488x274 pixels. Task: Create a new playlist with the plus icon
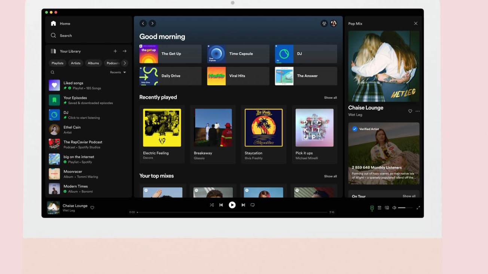point(115,51)
